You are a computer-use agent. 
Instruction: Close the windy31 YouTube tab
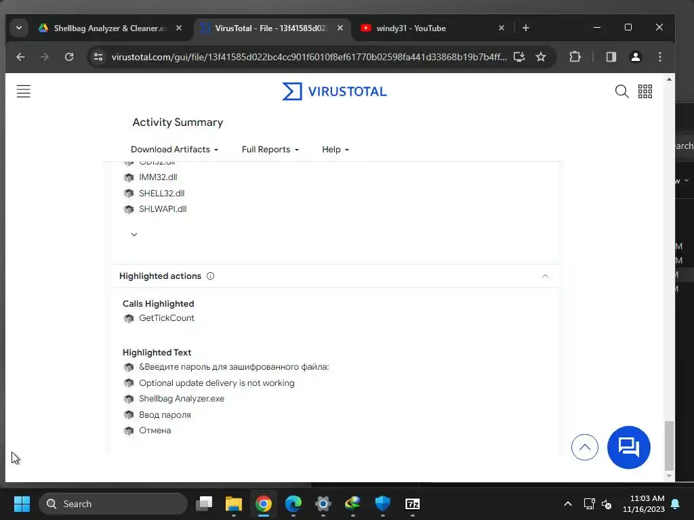(501, 28)
